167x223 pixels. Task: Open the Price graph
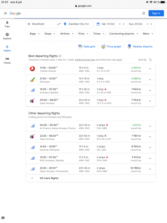point(111,47)
